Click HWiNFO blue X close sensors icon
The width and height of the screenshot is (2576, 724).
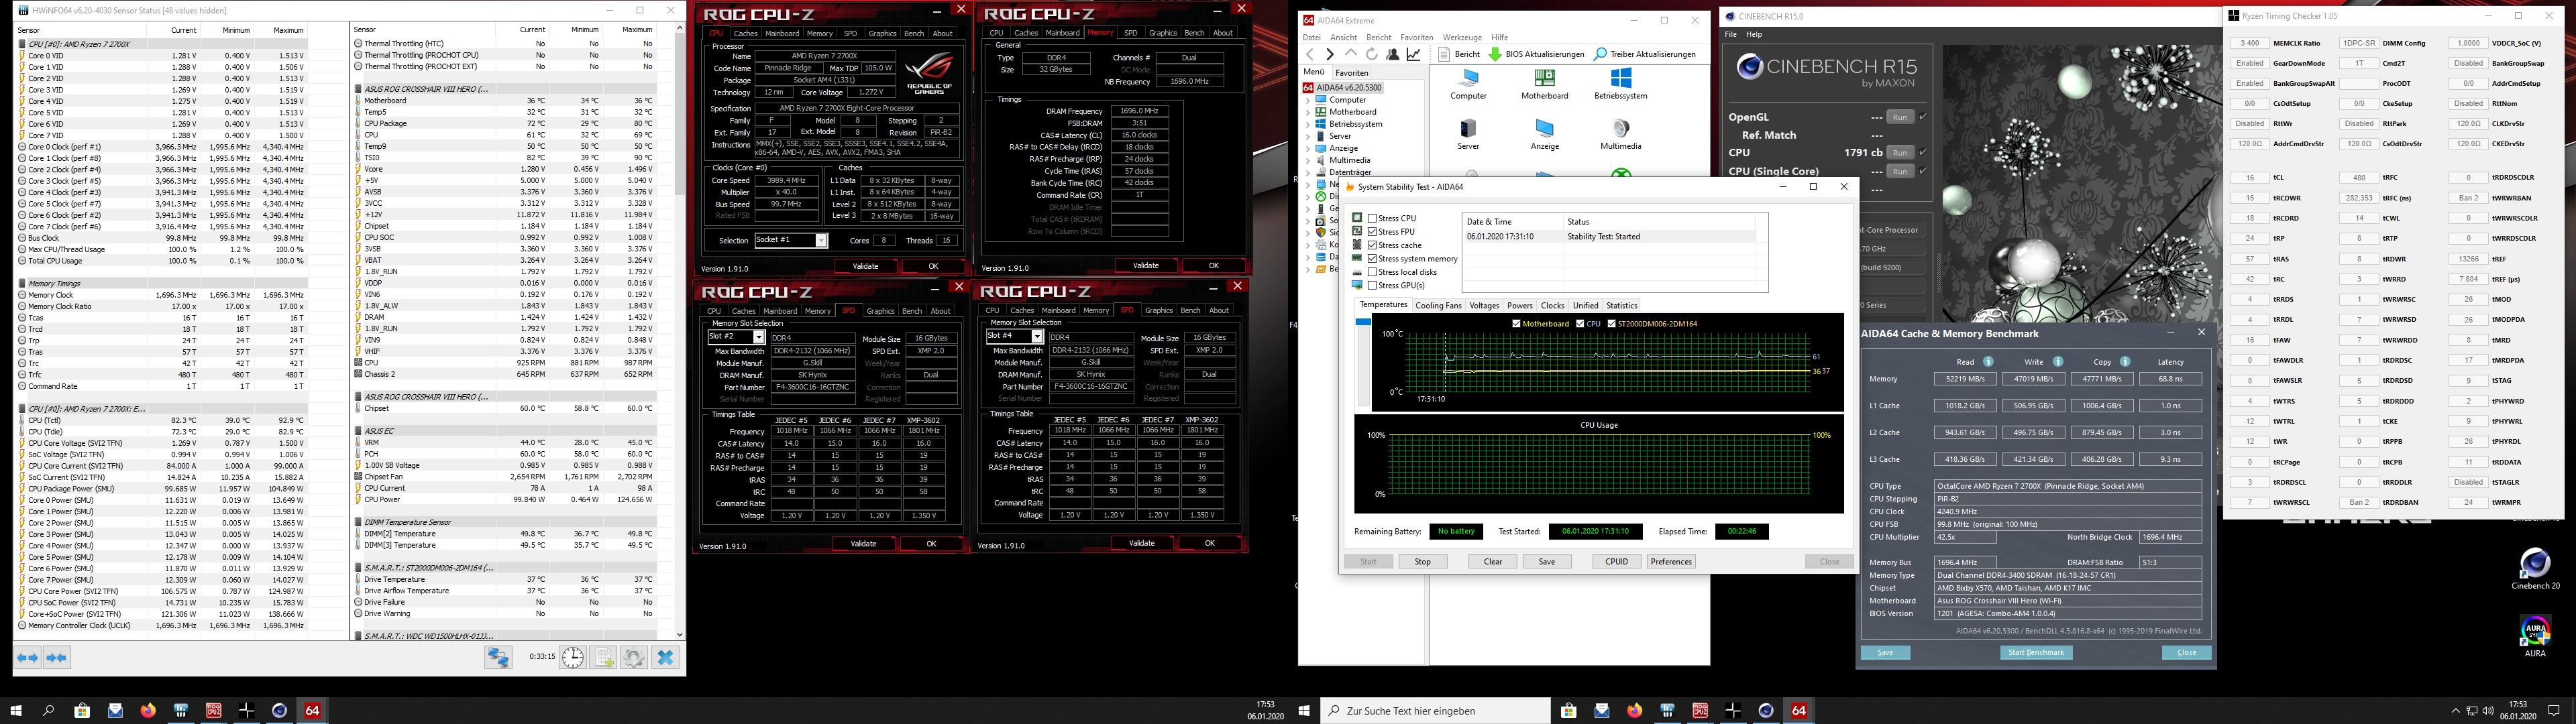665,657
